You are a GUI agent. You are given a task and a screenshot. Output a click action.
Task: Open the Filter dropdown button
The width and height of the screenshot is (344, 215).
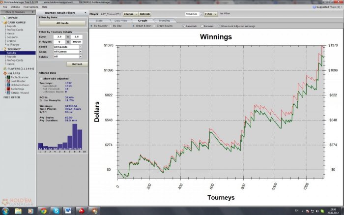(211, 14)
